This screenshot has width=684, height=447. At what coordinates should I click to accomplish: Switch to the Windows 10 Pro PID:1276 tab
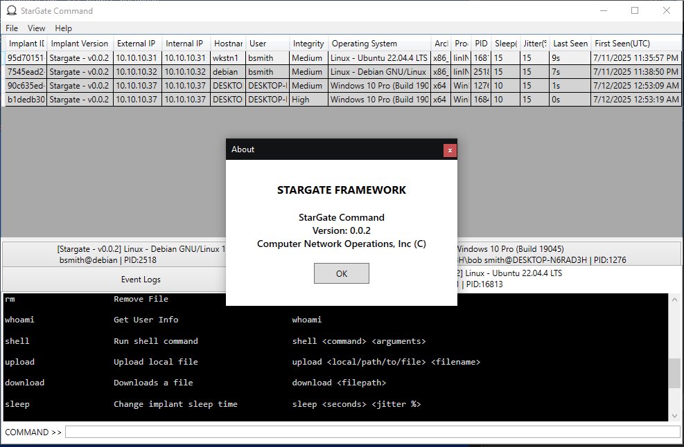click(x=568, y=255)
